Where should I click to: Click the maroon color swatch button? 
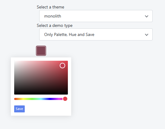(x=41, y=51)
